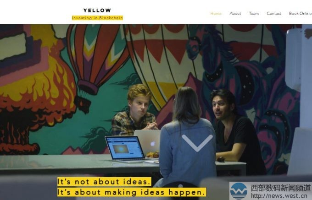
Task: Open the news.west.cn watermark URL
Action: pos(279,196)
